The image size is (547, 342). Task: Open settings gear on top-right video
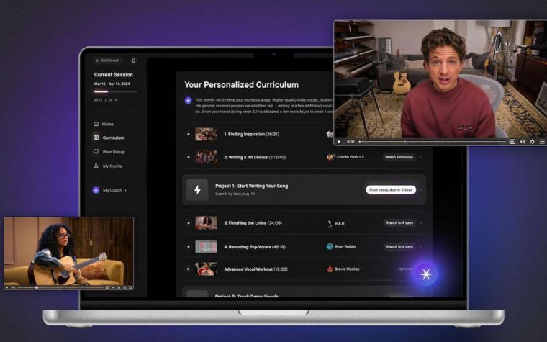pos(532,142)
